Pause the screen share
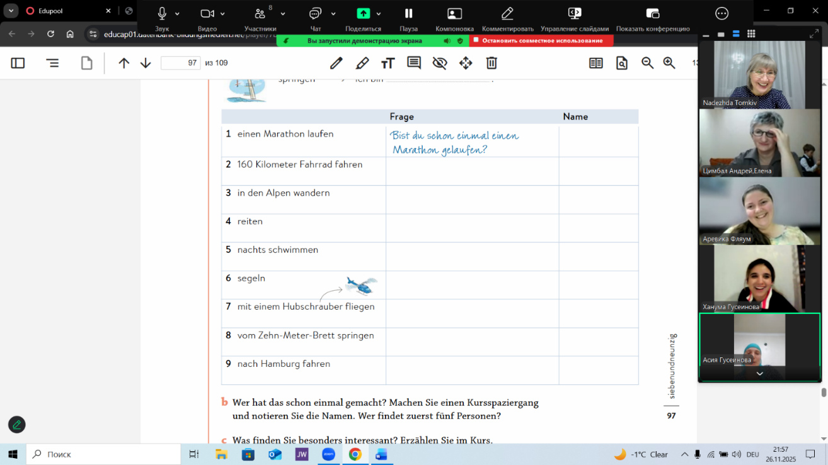The height and width of the screenshot is (465, 828). coord(408,18)
